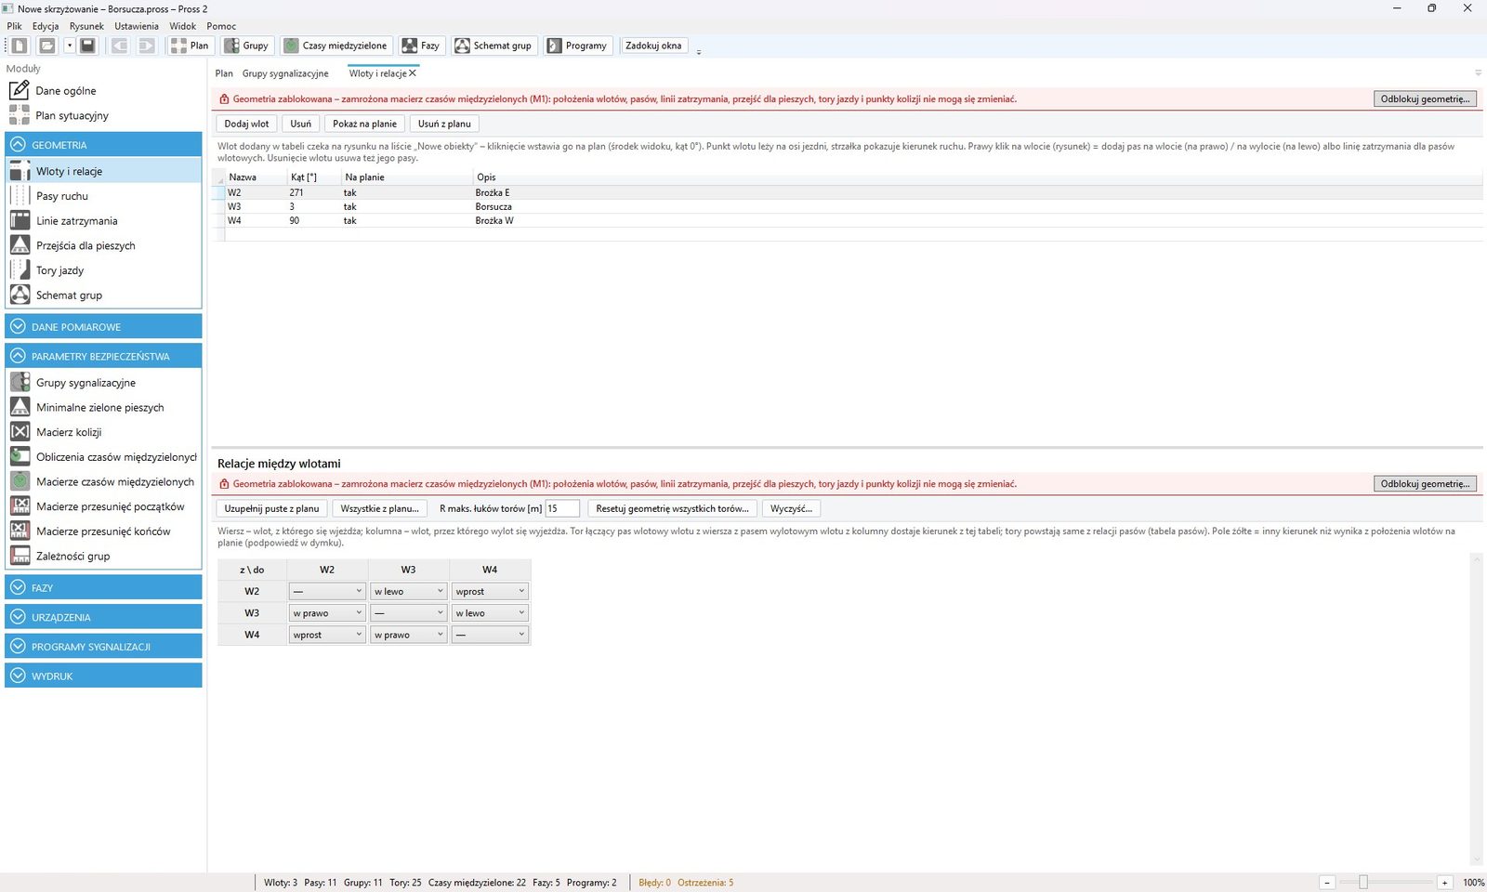Collapse the GEOMETRIA section
This screenshot has width=1487, height=892.
tap(103, 145)
